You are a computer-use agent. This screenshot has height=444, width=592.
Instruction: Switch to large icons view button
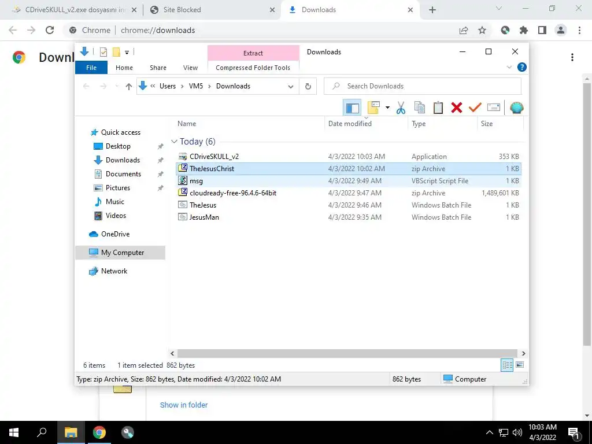point(520,365)
